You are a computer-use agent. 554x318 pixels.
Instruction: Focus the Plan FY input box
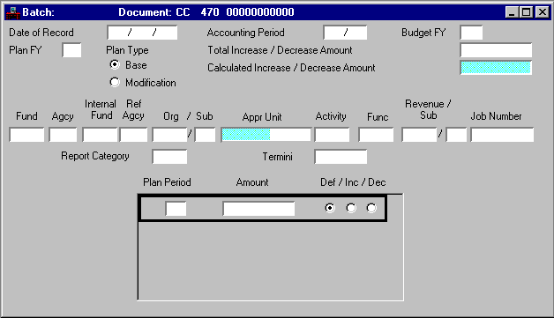pos(71,50)
